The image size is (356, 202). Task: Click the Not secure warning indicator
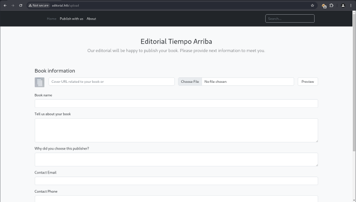coord(39,5)
